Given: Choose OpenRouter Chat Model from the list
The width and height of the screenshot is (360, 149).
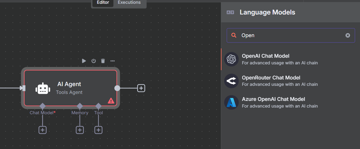Looking at the screenshot, I should (x=290, y=81).
